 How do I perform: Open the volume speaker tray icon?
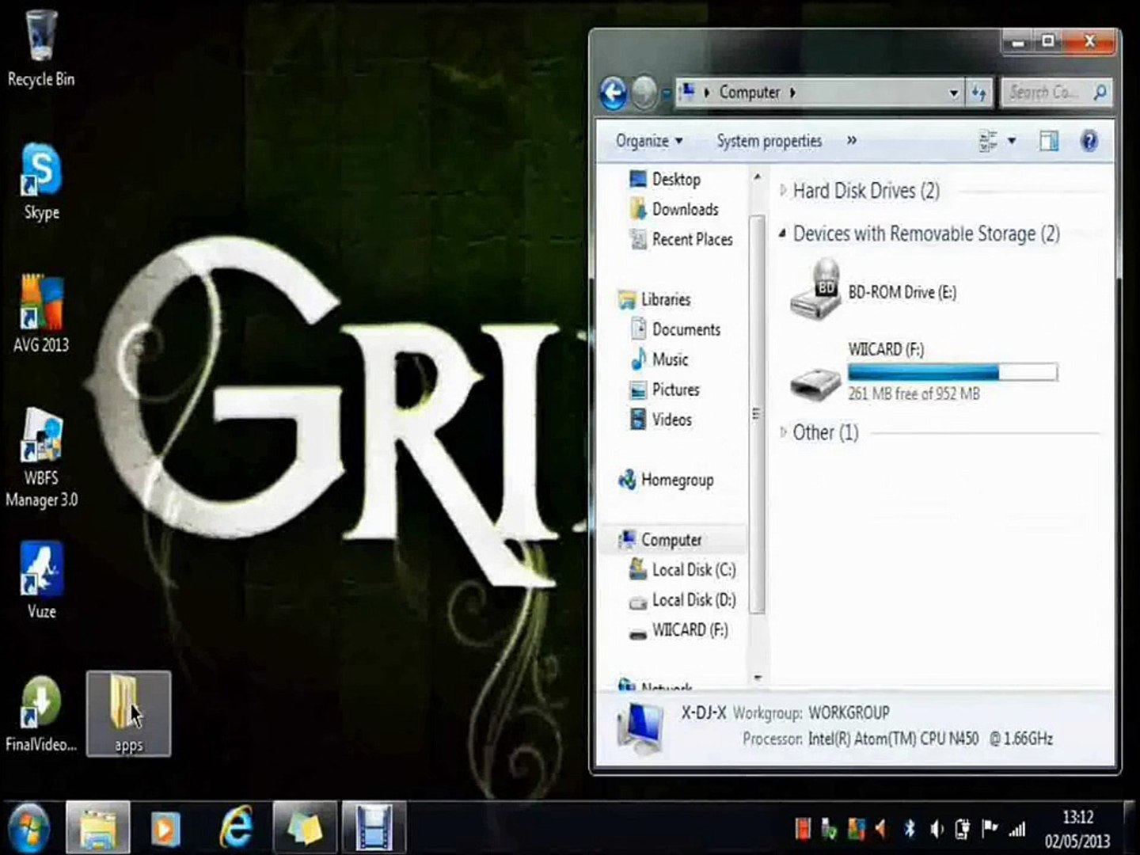tap(937, 829)
